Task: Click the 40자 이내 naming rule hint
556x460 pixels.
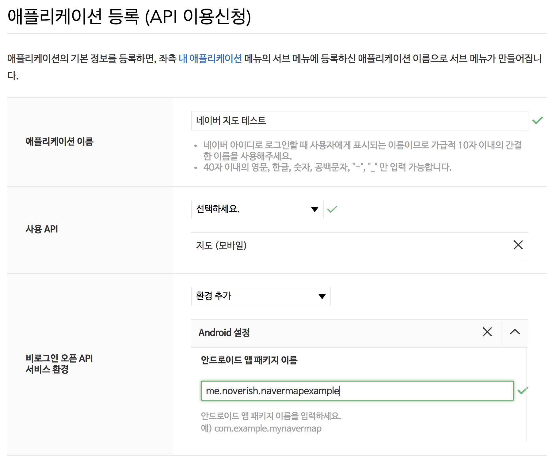Action: click(327, 168)
